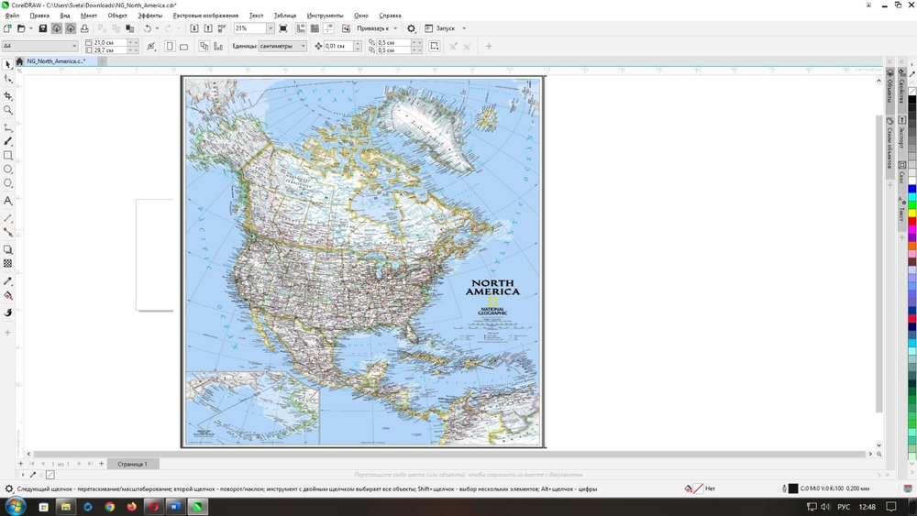Select the Polygon tool
This screenshot has height=516, width=917.
7,183
